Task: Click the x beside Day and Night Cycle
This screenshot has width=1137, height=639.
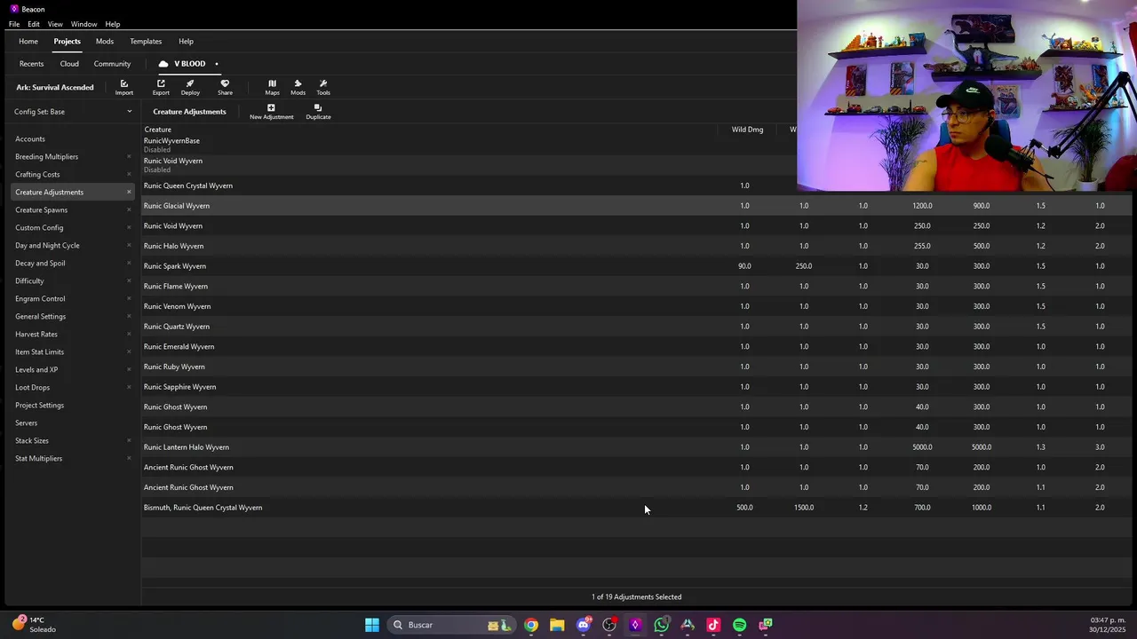Action: point(129,246)
